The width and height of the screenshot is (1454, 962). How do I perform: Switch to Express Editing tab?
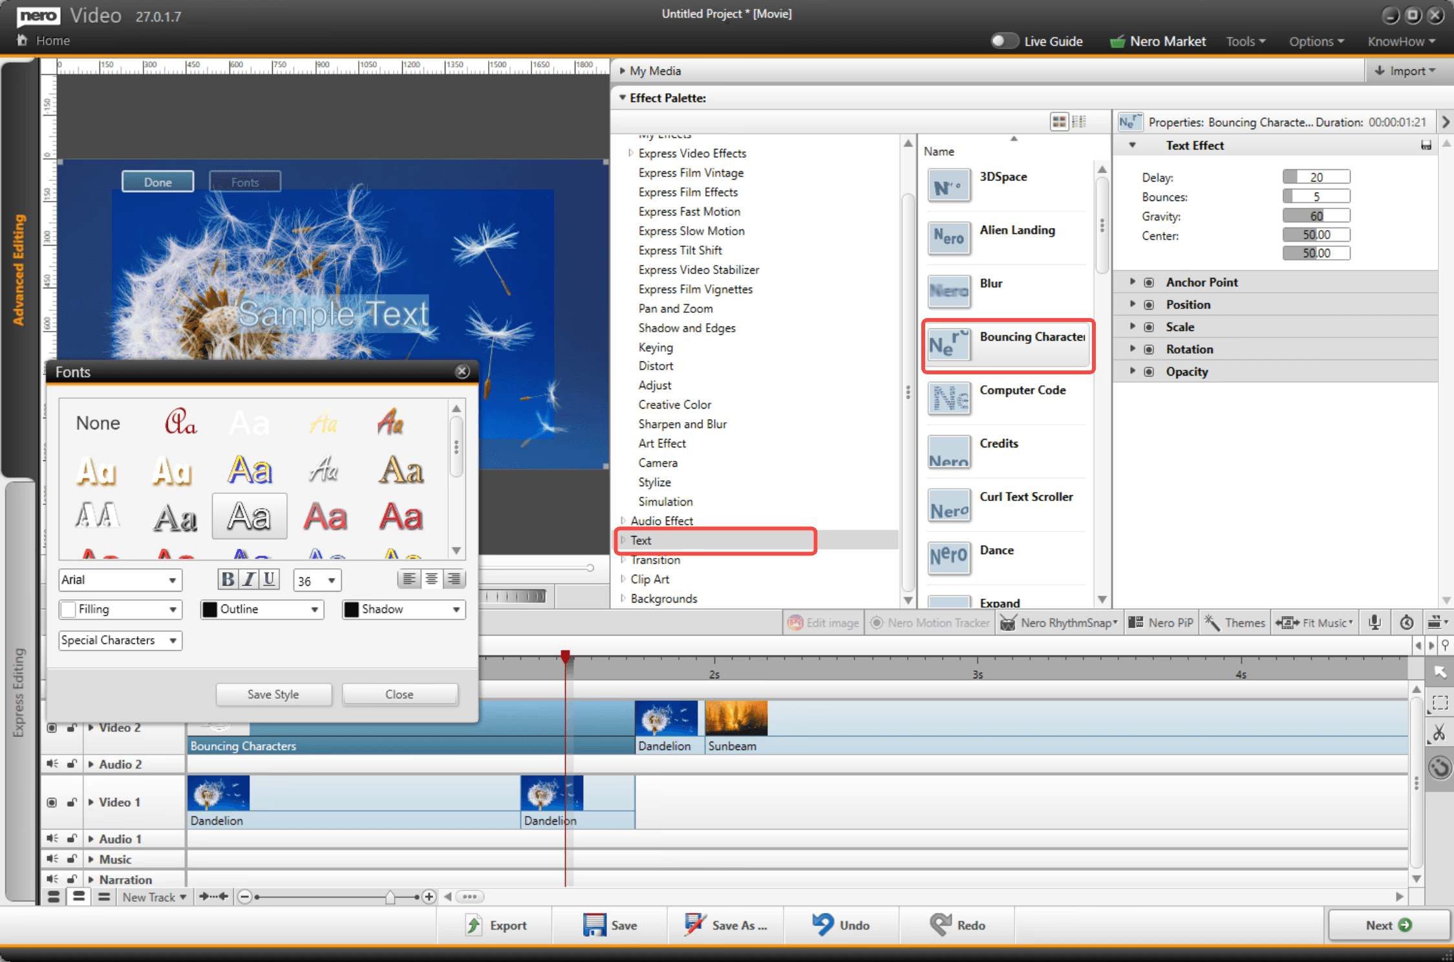(19, 692)
